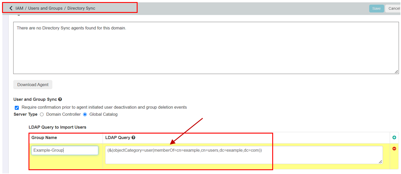Click the Download Agent button
Image resolution: width=401 pixels, height=174 pixels.
pos(33,85)
